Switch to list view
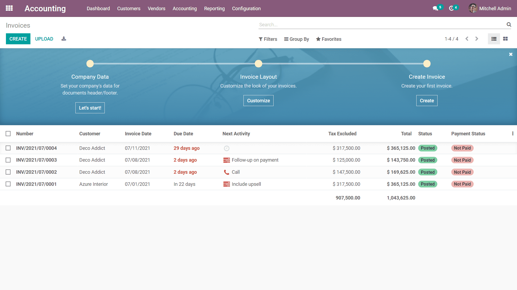Viewport: 517px width, 290px height. tap(494, 39)
